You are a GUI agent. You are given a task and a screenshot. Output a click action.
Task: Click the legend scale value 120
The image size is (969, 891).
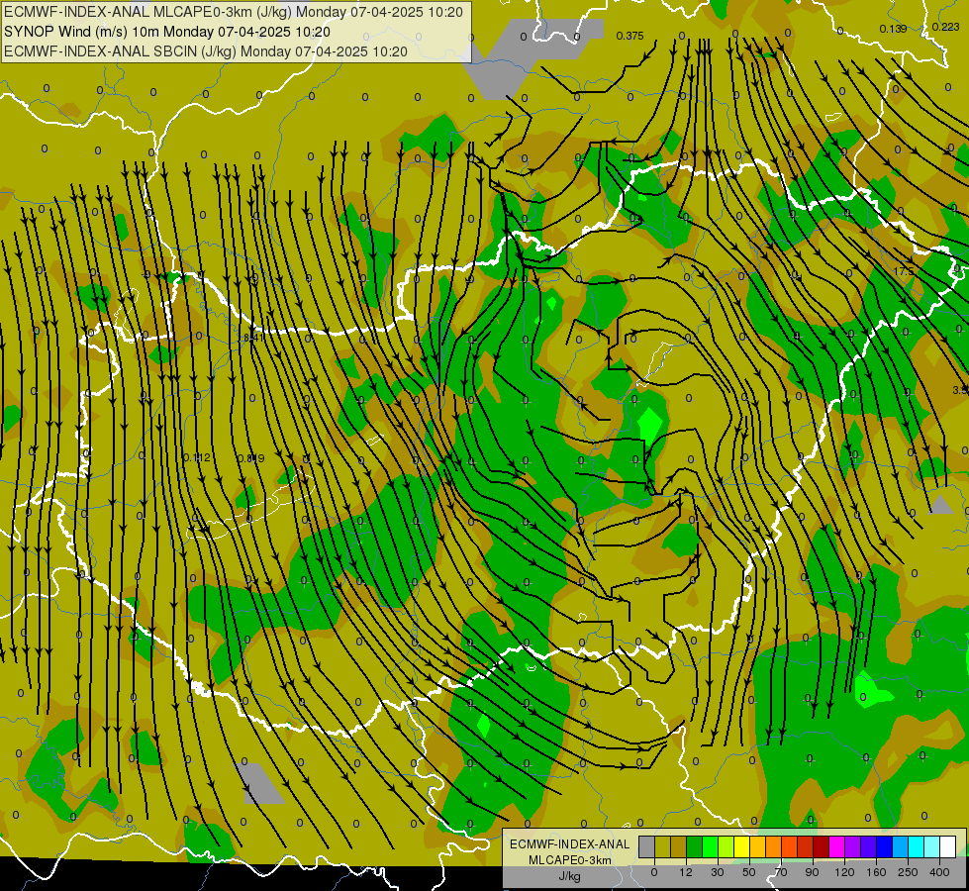(x=844, y=872)
